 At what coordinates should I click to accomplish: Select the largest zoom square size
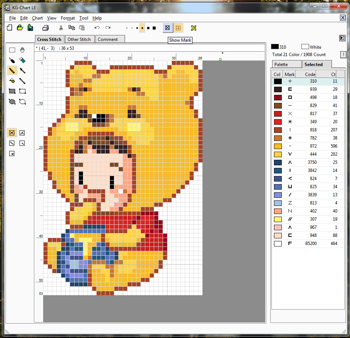coord(154,28)
